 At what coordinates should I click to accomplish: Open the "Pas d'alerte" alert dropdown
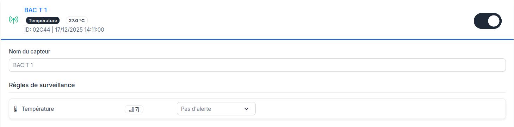coord(216,109)
